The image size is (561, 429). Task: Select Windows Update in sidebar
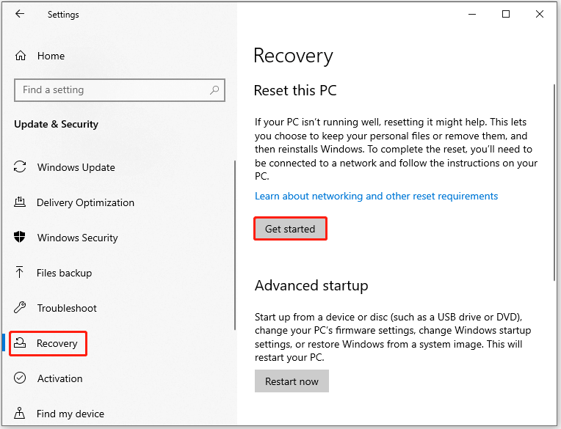click(x=76, y=167)
